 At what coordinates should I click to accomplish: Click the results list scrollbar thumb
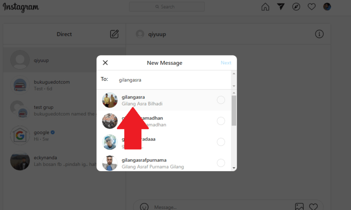[x=234, y=111]
